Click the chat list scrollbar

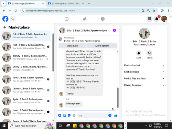click(53, 53)
